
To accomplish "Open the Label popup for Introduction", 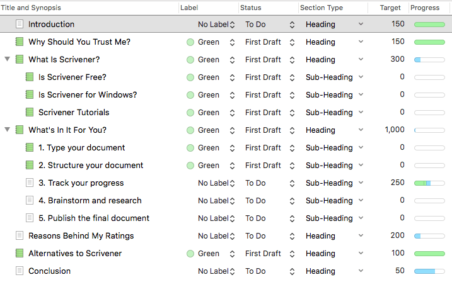I will click(x=233, y=25).
